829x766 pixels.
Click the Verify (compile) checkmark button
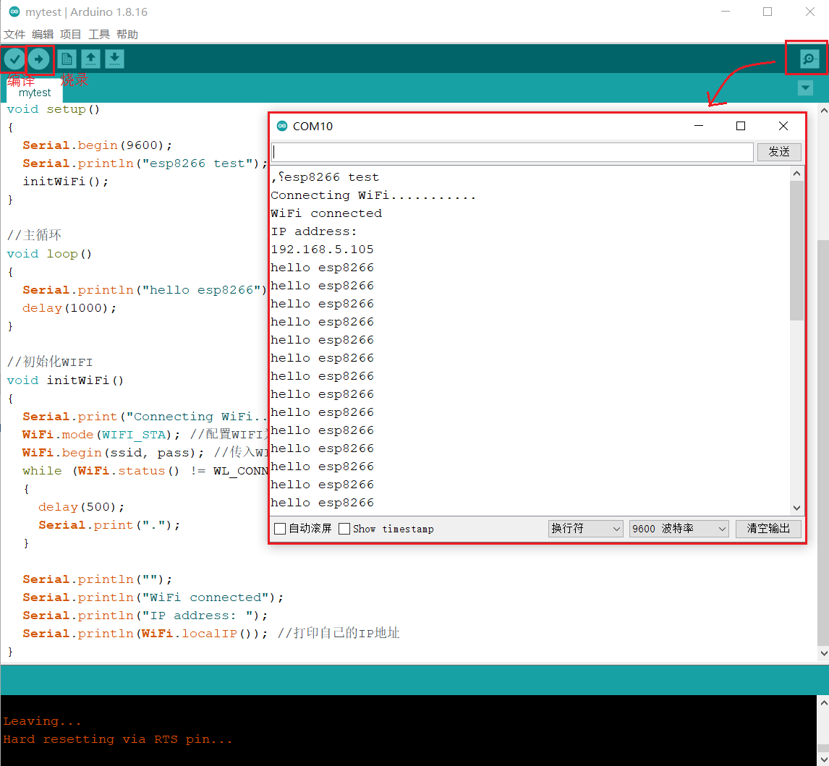coord(14,59)
